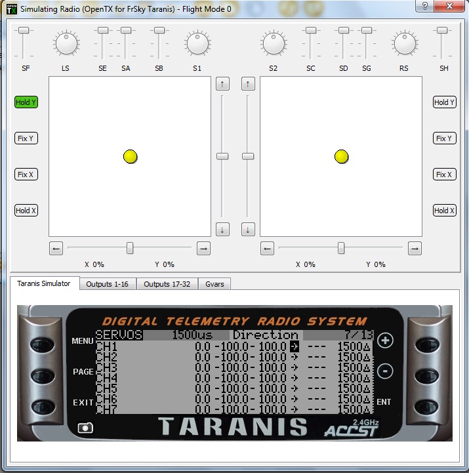The width and height of the screenshot is (469, 473).
Task: Click the CH3 row on the LCD screen
Action: pyautogui.click(x=234, y=368)
